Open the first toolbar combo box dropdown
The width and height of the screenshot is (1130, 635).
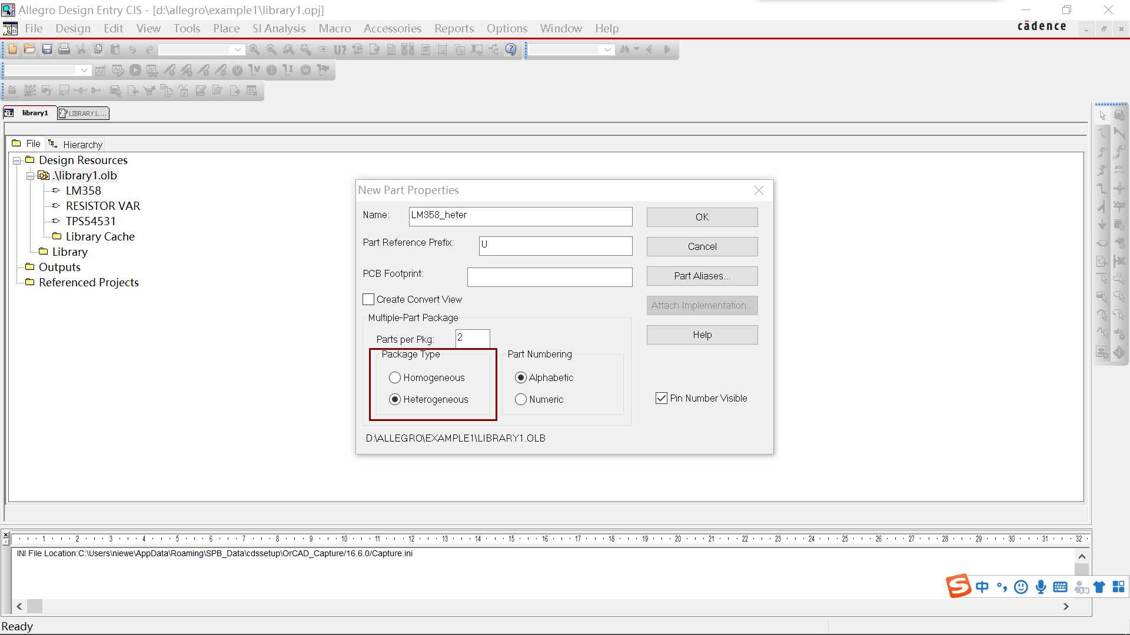point(238,50)
